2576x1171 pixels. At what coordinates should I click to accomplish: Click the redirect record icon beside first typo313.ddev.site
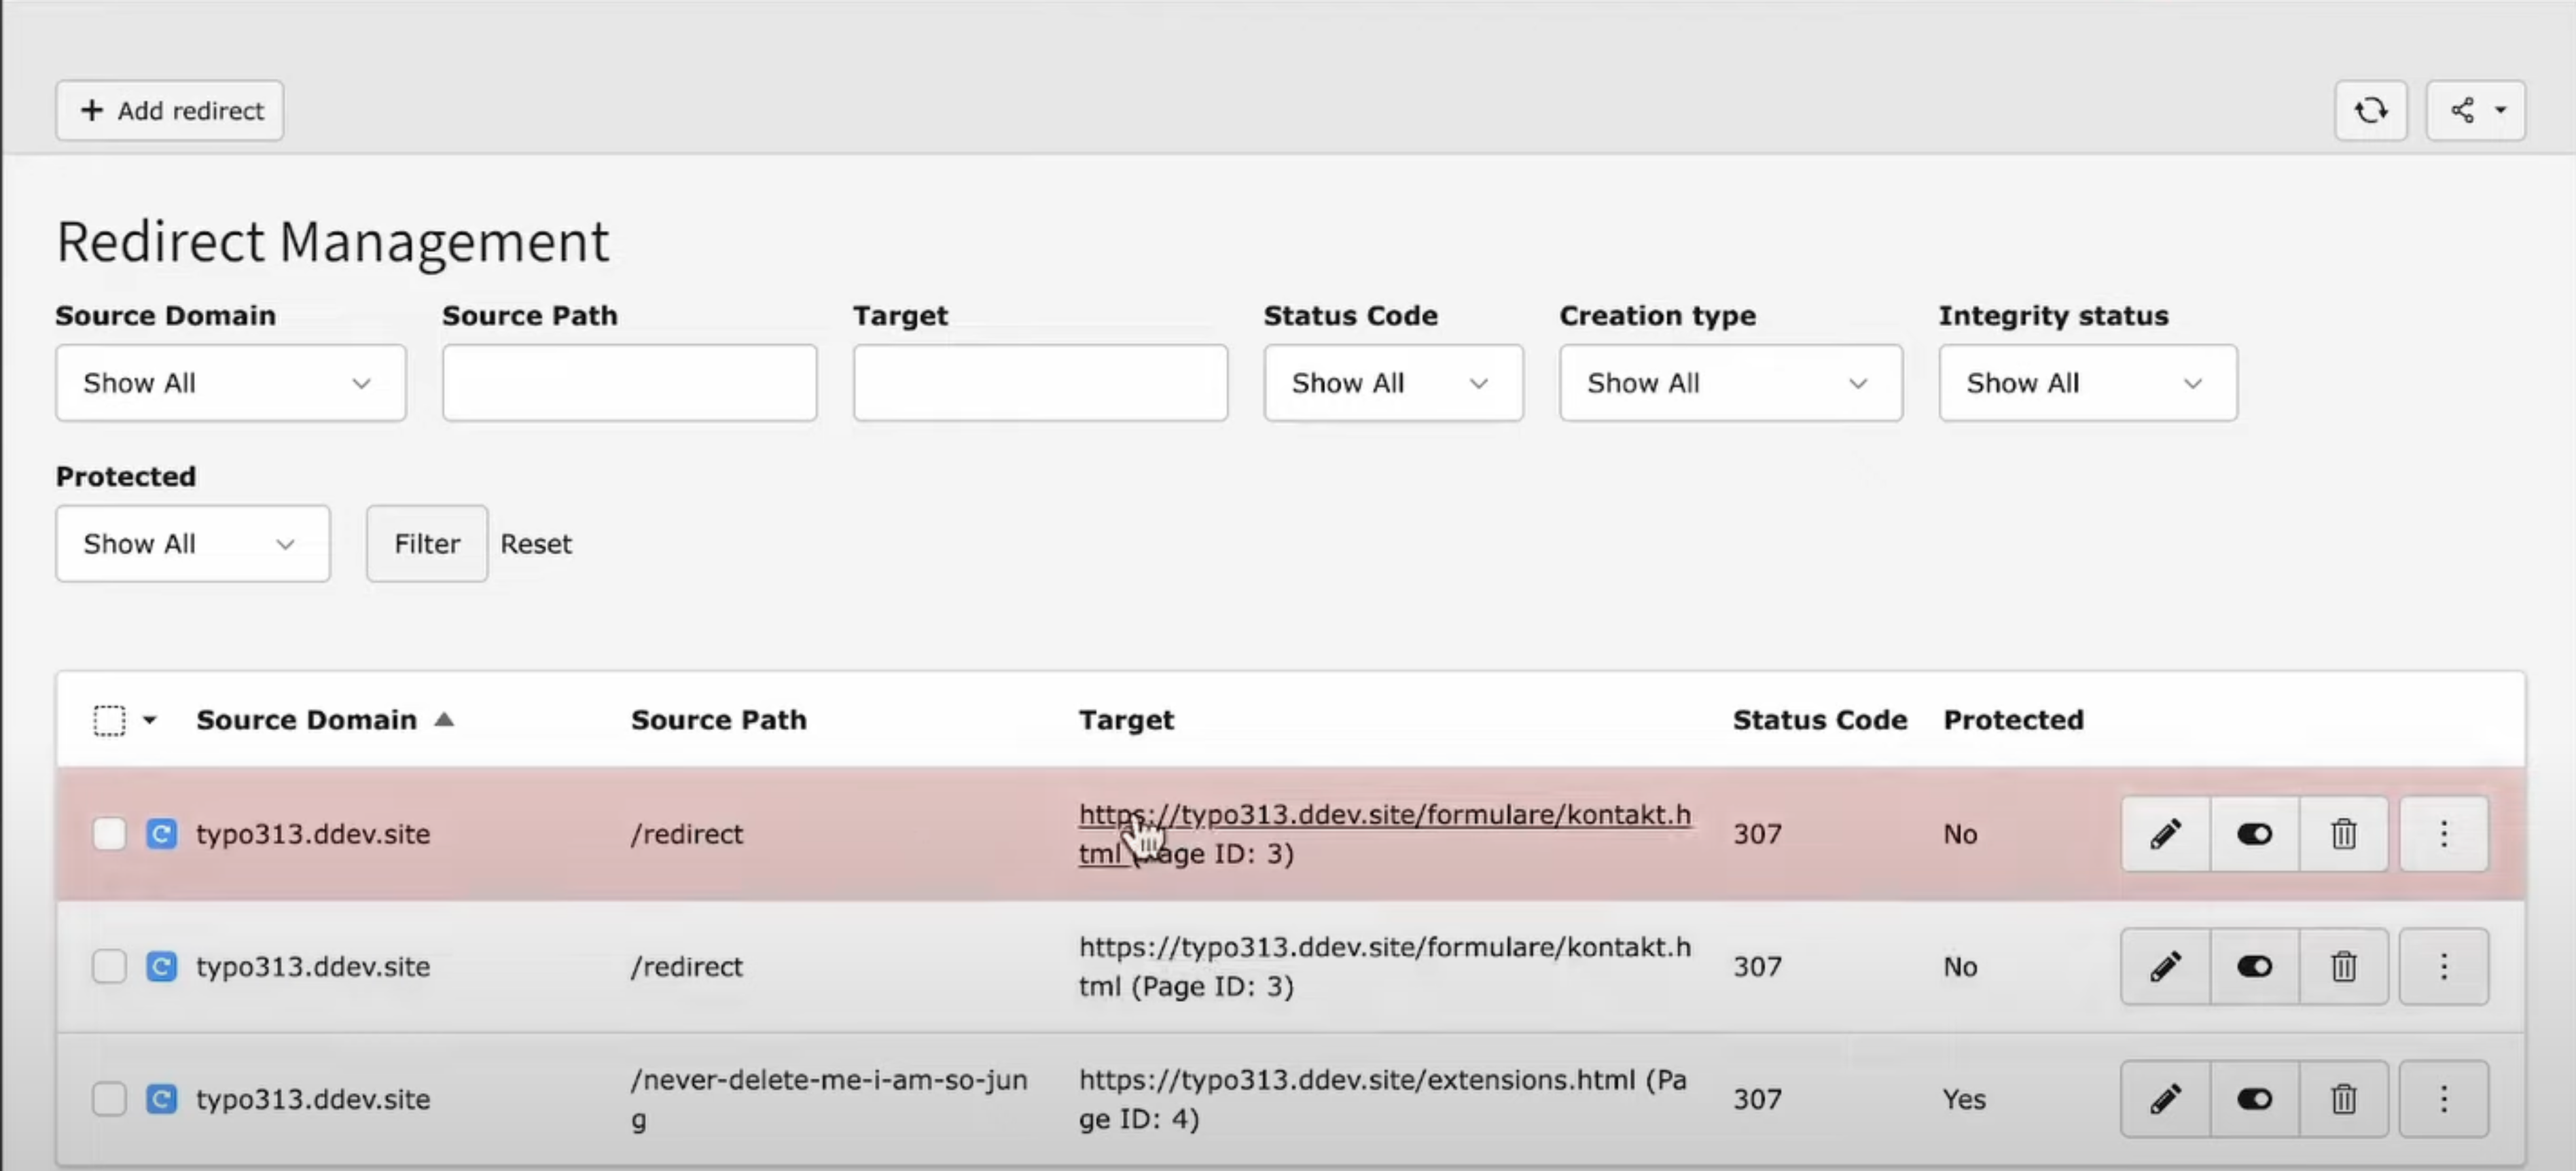pyautogui.click(x=162, y=833)
